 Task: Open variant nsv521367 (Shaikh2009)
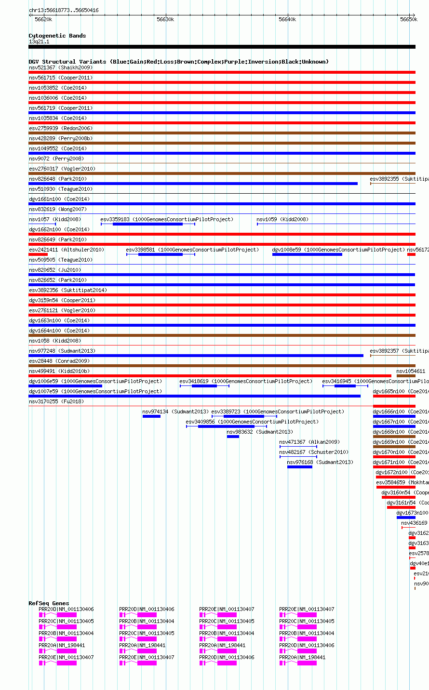point(61,67)
